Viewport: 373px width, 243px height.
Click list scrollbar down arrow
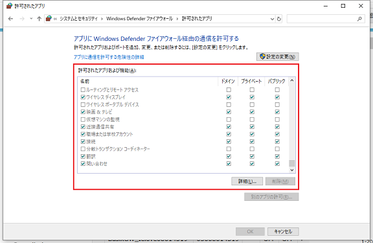(x=292, y=170)
